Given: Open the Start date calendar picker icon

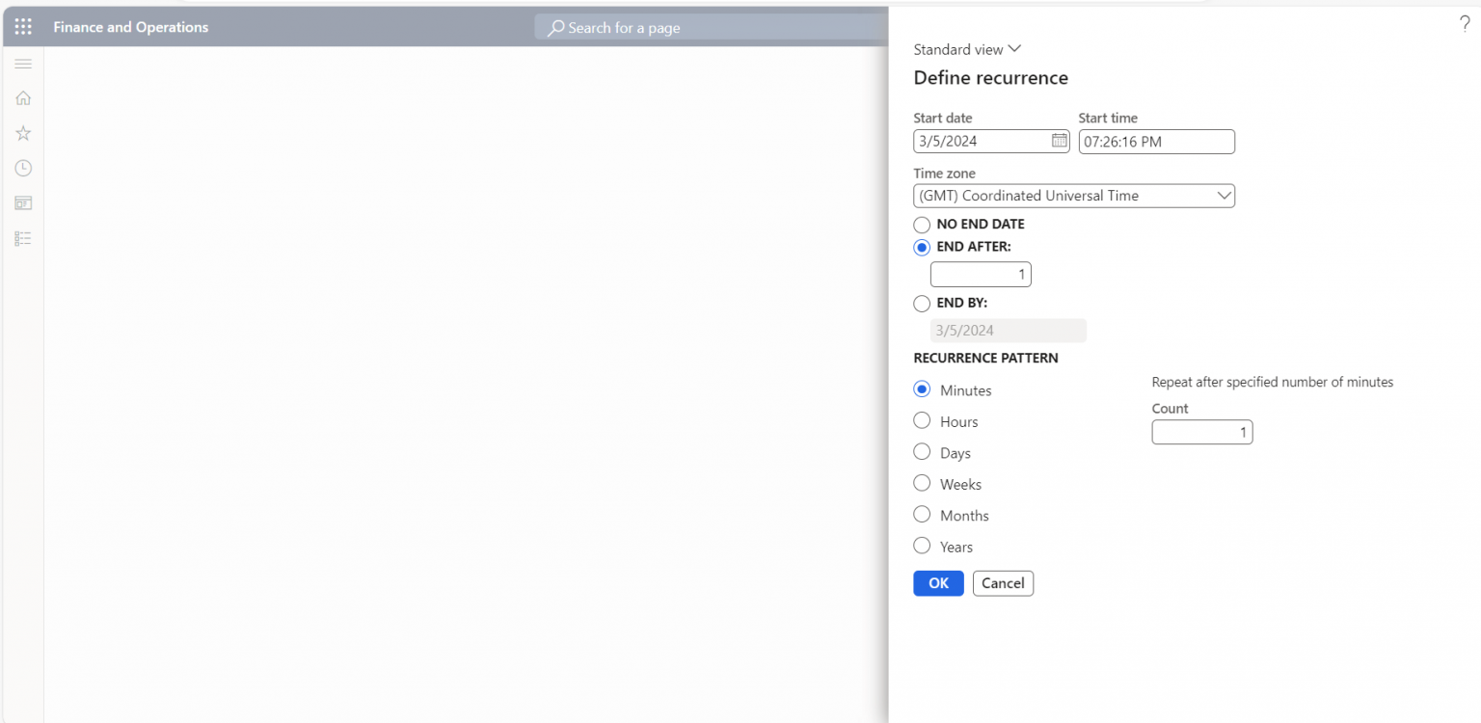Looking at the screenshot, I should coord(1058,141).
